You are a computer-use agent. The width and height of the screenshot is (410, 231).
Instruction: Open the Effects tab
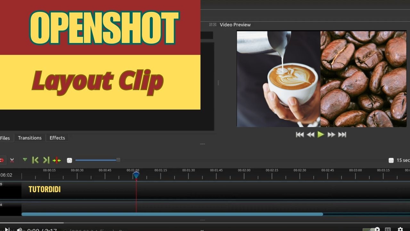[57, 138]
